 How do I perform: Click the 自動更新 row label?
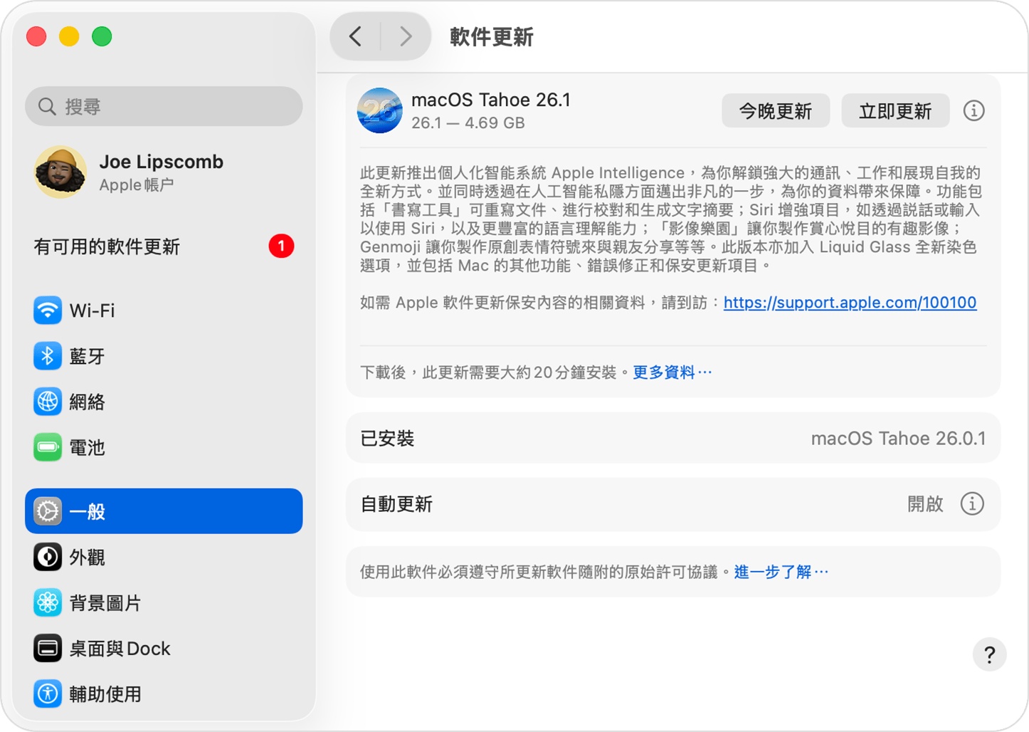coord(396,504)
